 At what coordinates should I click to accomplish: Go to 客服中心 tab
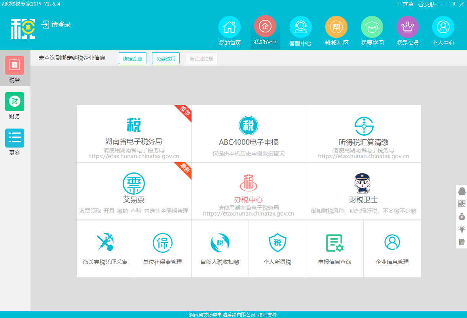[300, 32]
